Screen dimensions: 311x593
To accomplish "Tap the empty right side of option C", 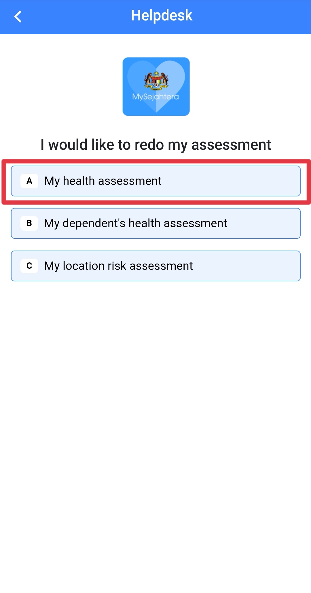I will point(248,266).
